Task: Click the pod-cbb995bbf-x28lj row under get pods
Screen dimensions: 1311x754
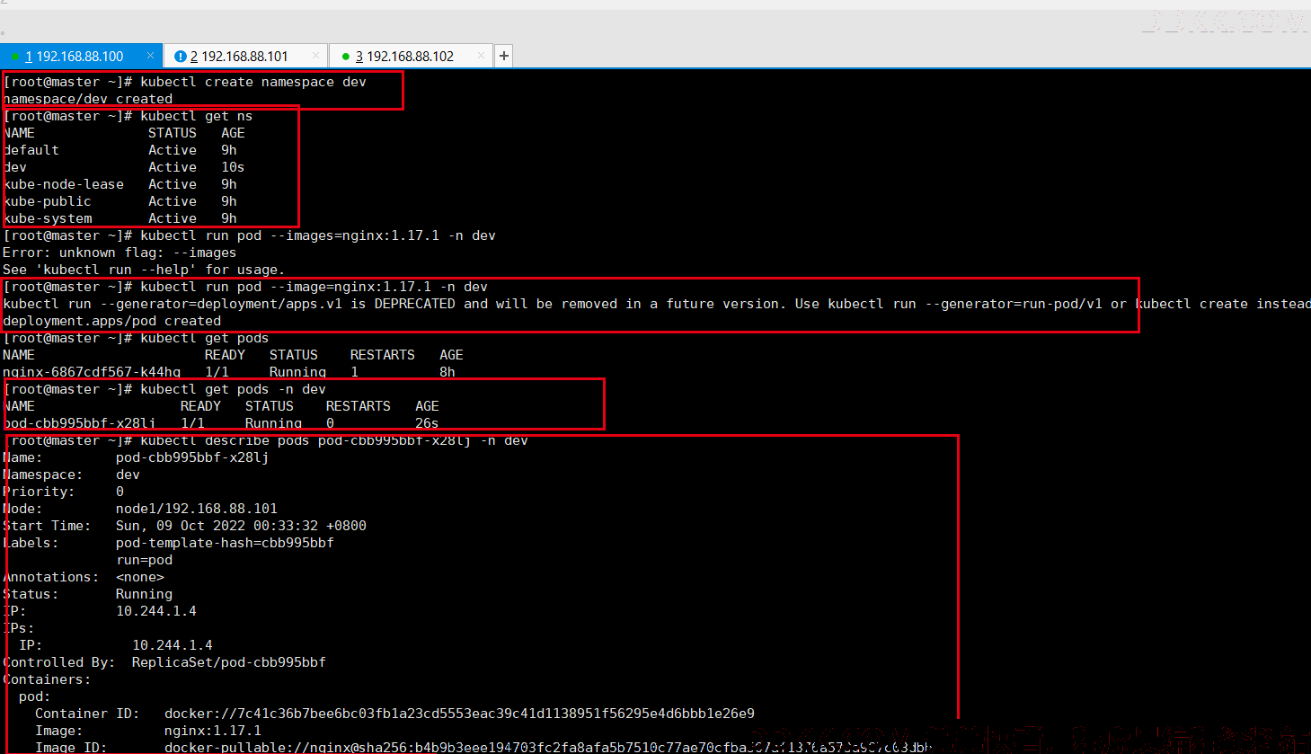Action: point(221,423)
